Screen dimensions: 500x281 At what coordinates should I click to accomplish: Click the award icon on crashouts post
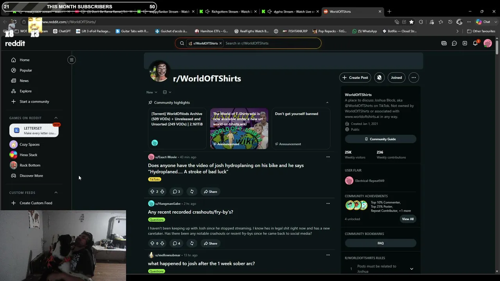[192, 244]
